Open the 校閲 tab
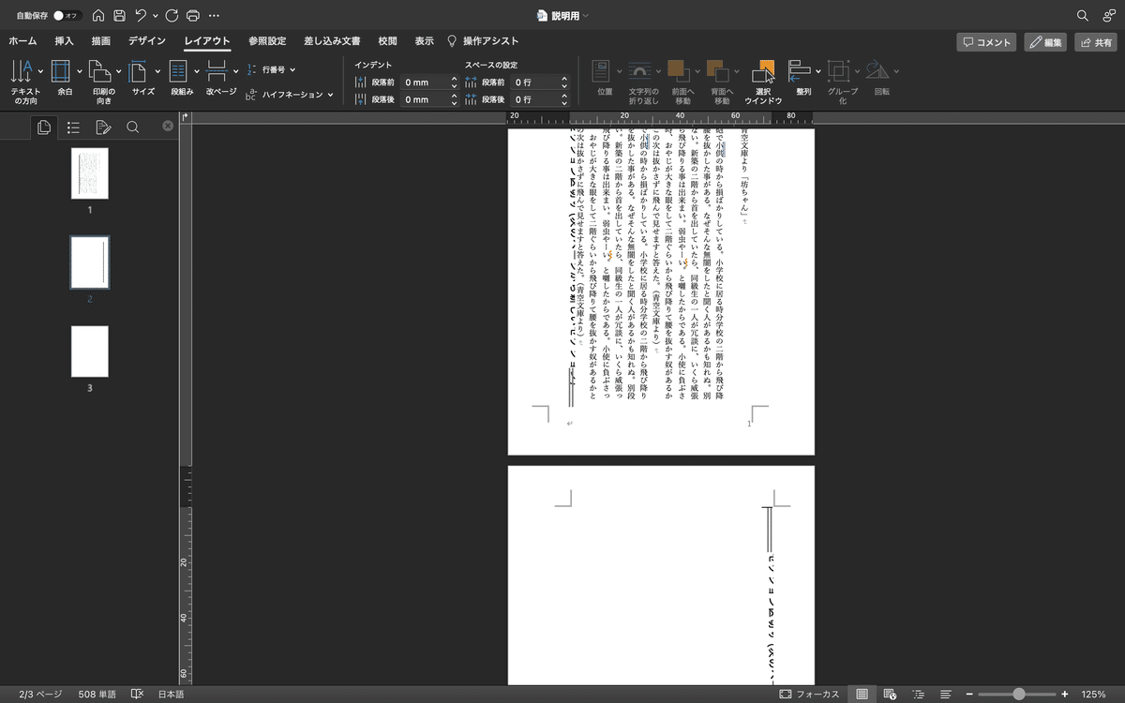This screenshot has width=1125, height=703. click(387, 41)
